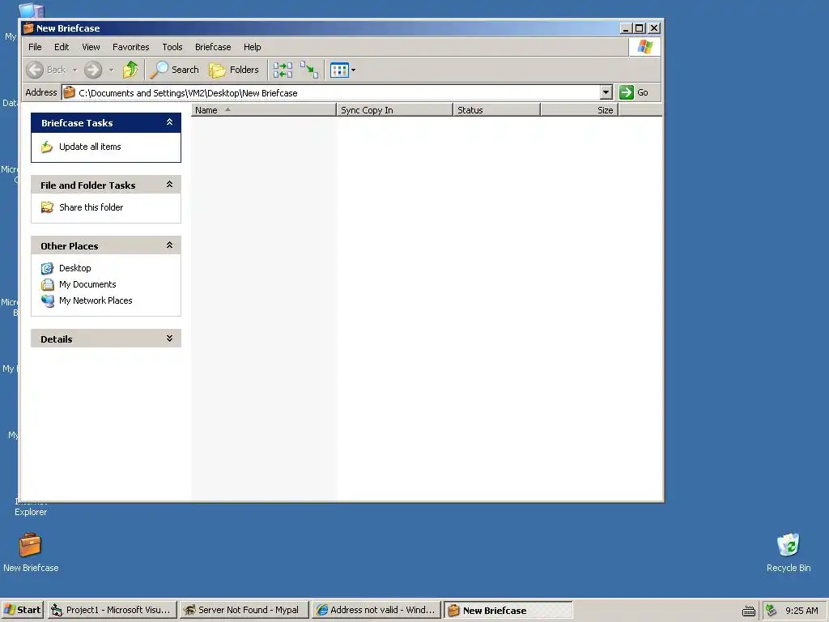The height and width of the screenshot is (622, 829).
Task: Click the Share this folder icon
Action: click(47, 207)
